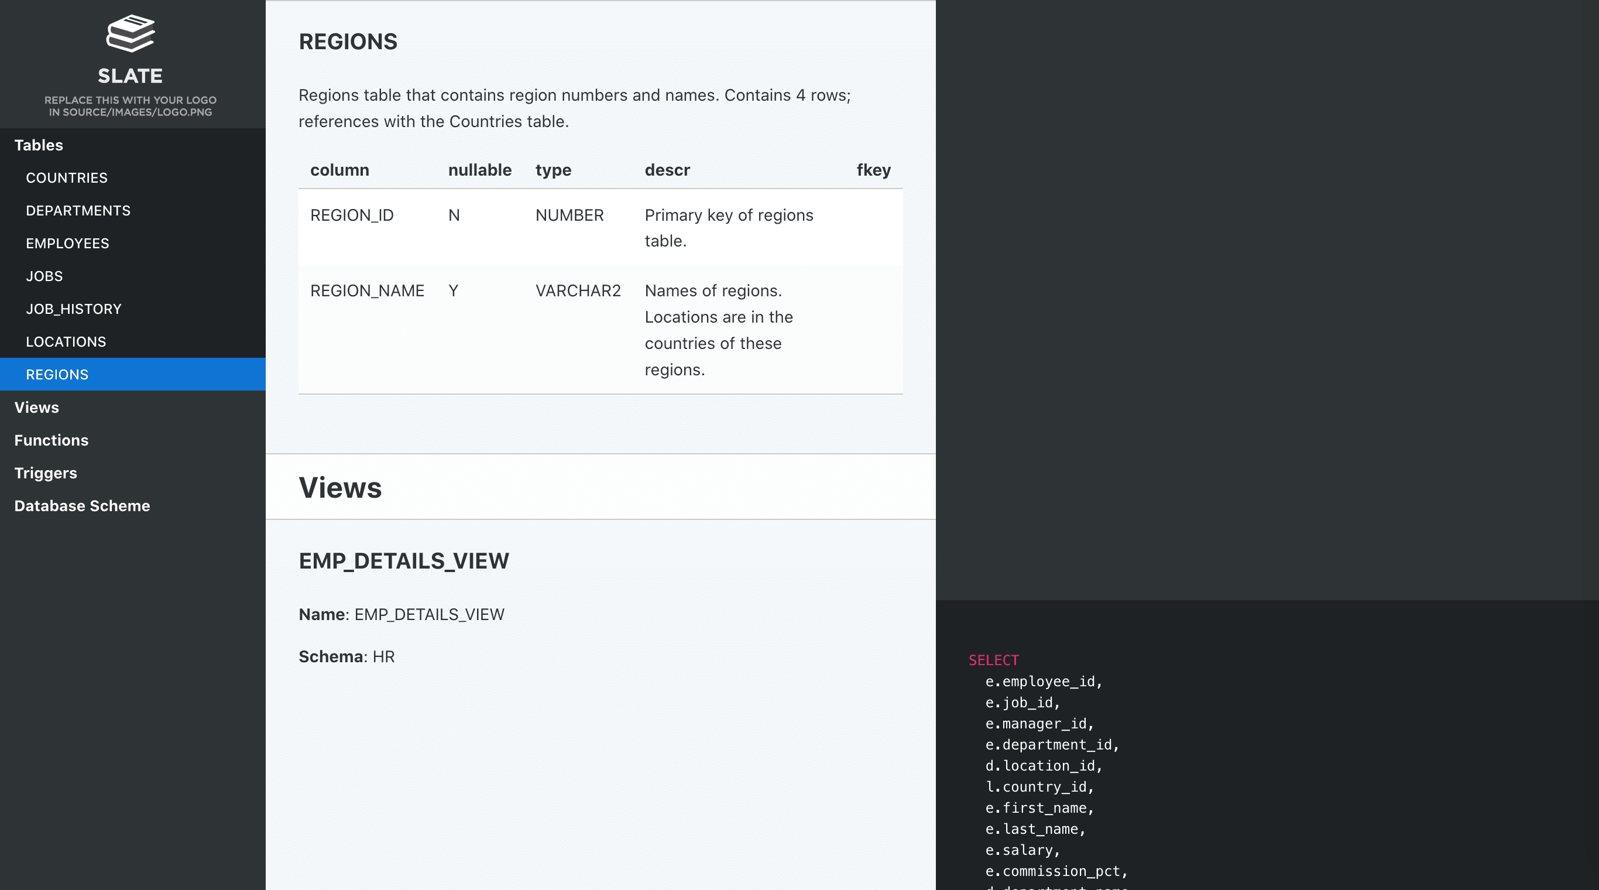The height and width of the screenshot is (890, 1599).
Task: Go to DEPARTMENTS in the sidebar
Action: coord(78,211)
